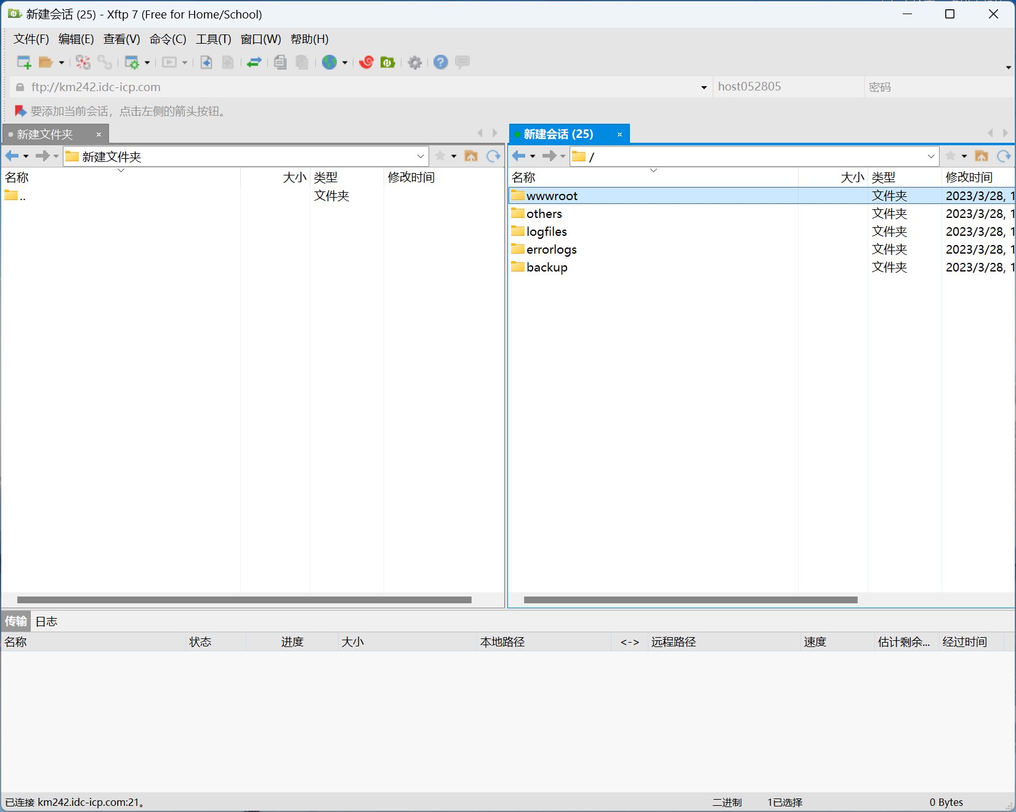Open the globe icon dropdown arrow
1016x812 pixels.
pos(345,63)
